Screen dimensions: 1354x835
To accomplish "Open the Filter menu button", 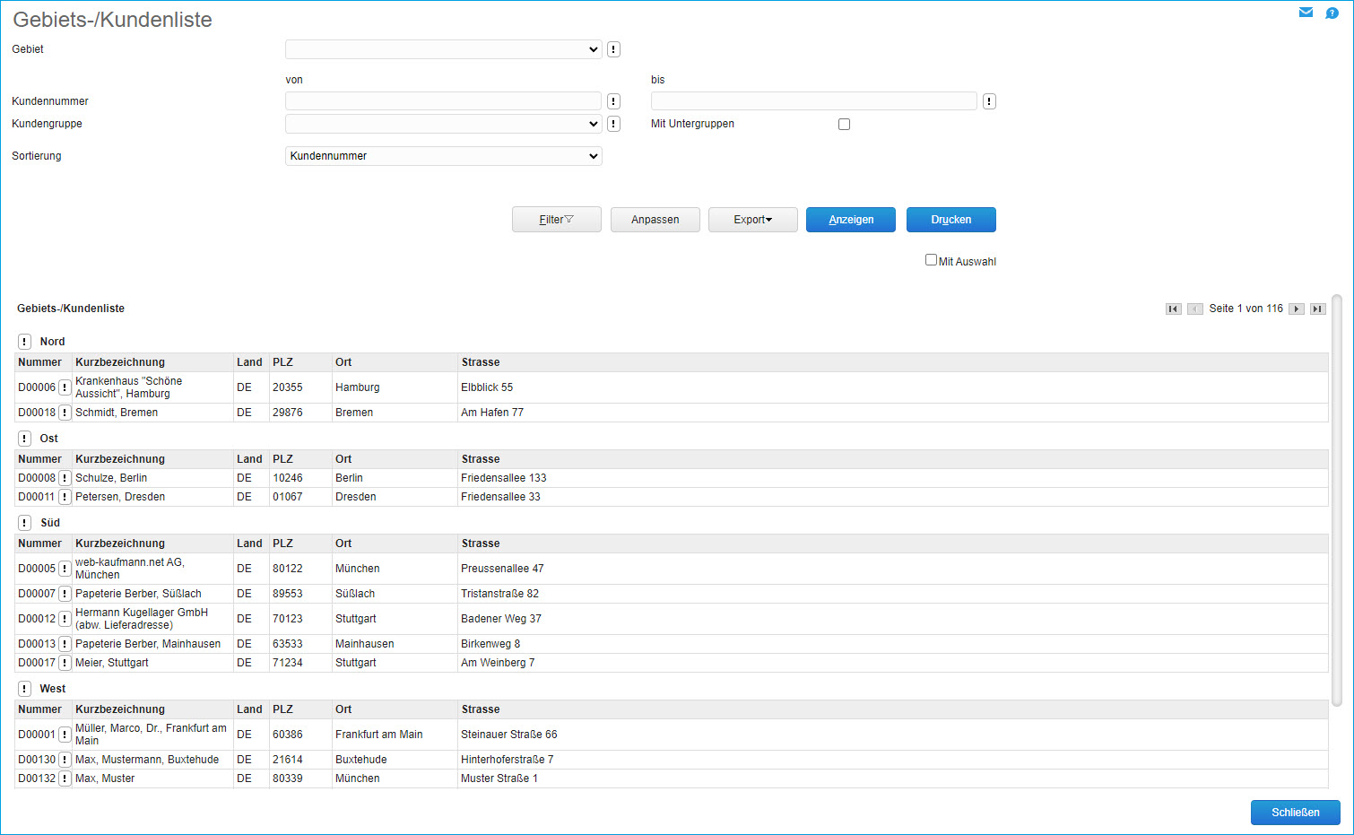I will (556, 220).
